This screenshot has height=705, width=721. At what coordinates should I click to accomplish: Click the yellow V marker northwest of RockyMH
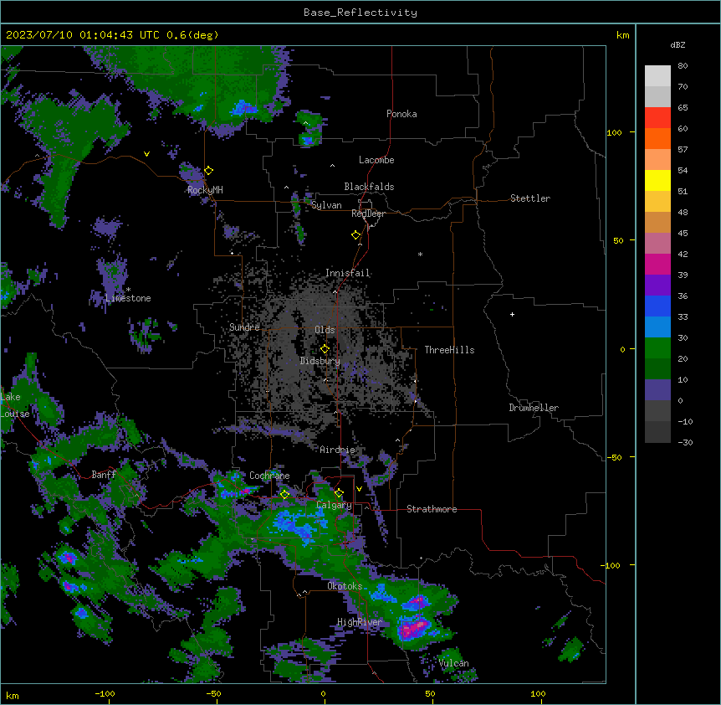pos(146,154)
